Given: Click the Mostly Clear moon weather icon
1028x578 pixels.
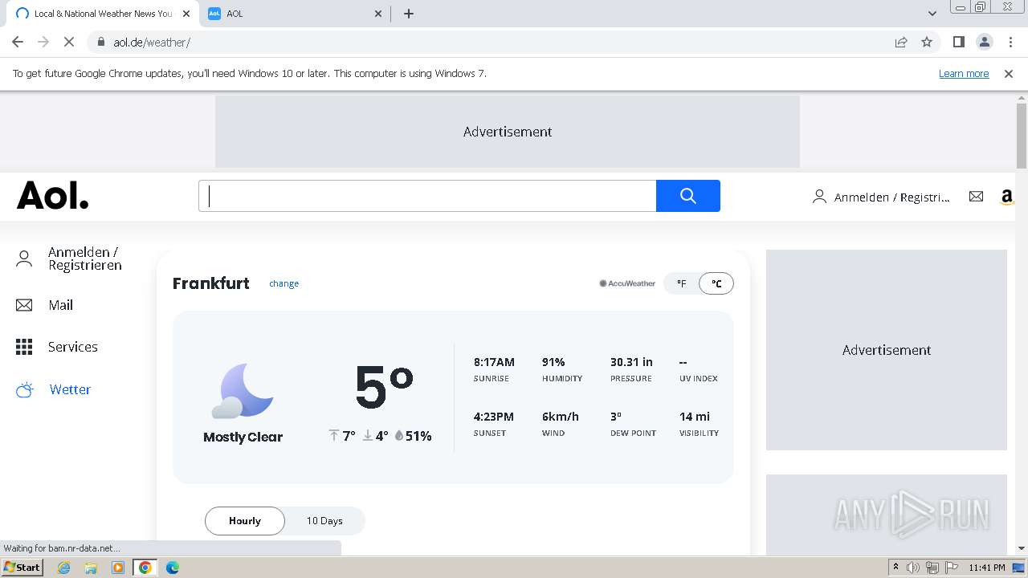Looking at the screenshot, I should 243,391.
